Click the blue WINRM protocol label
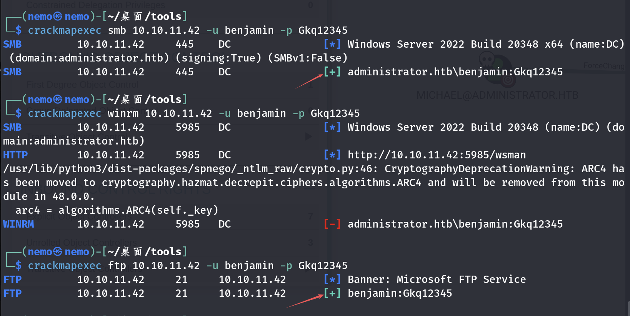 click(18, 224)
